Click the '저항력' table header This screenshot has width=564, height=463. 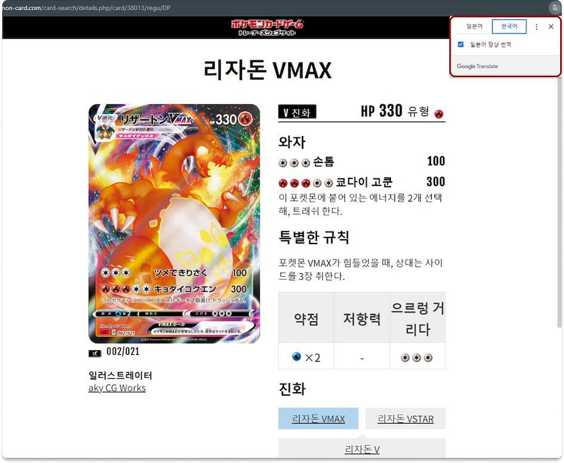click(362, 319)
